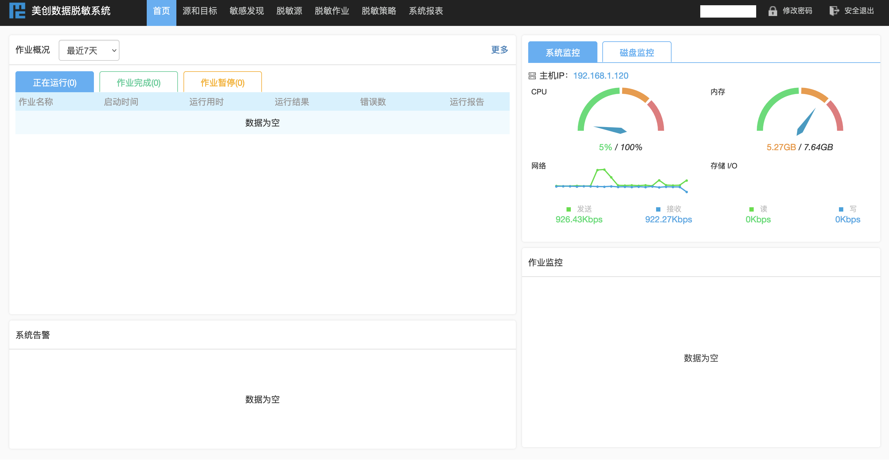Click the logout icon beside 安全退出

834,11
